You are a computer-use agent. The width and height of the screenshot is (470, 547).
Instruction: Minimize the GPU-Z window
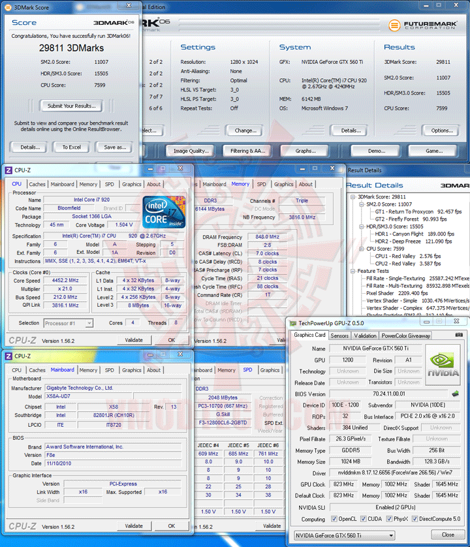point(426,322)
